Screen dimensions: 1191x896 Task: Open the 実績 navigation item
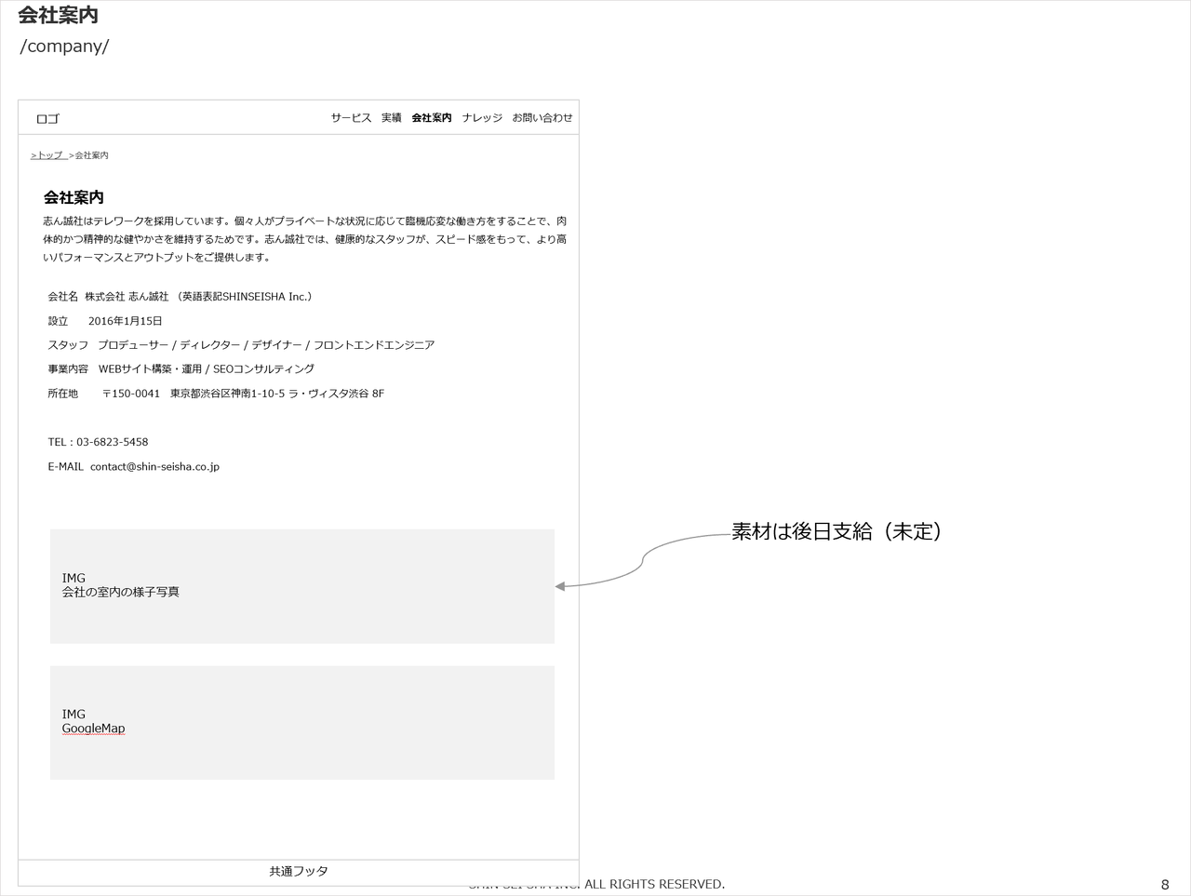point(392,118)
